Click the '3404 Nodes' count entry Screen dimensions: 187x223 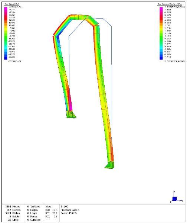point(13,207)
